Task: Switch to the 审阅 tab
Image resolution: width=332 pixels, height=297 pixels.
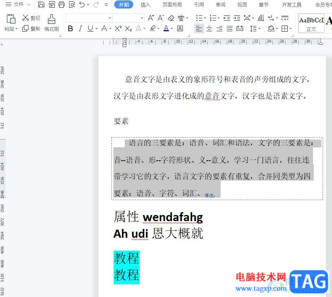Action: pos(220,4)
